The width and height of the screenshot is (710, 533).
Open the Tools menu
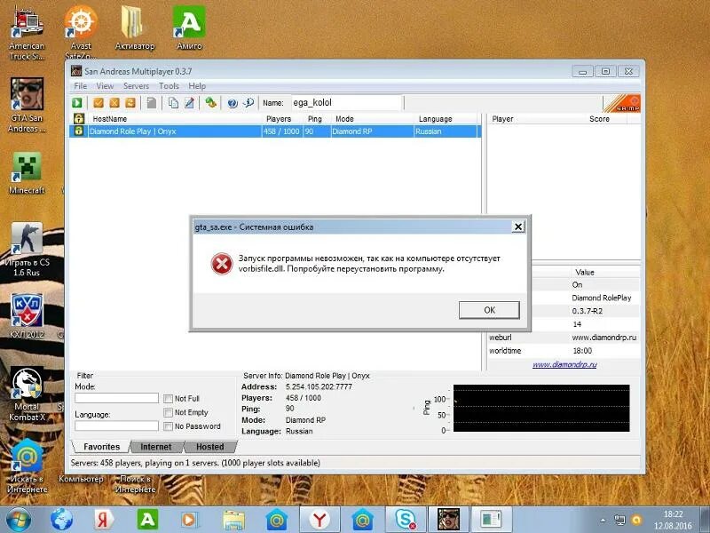click(169, 86)
